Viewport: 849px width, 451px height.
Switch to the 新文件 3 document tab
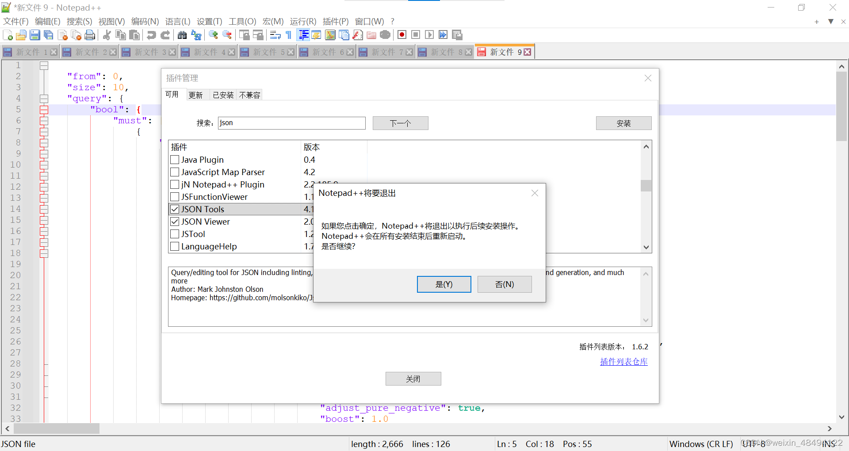point(149,52)
